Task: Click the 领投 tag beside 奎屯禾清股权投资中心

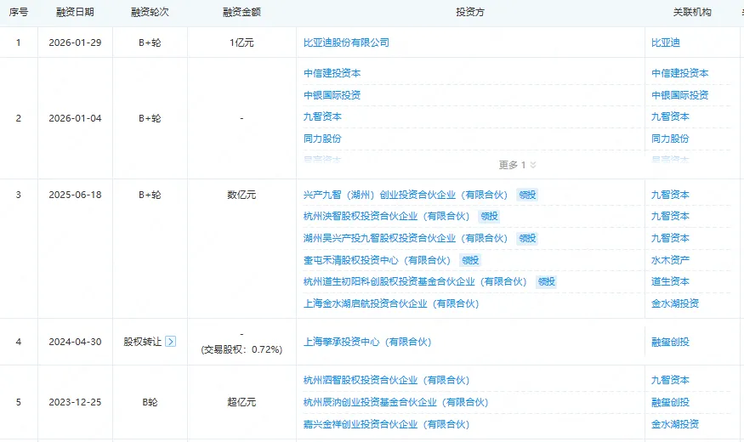Action: click(470, 260)
